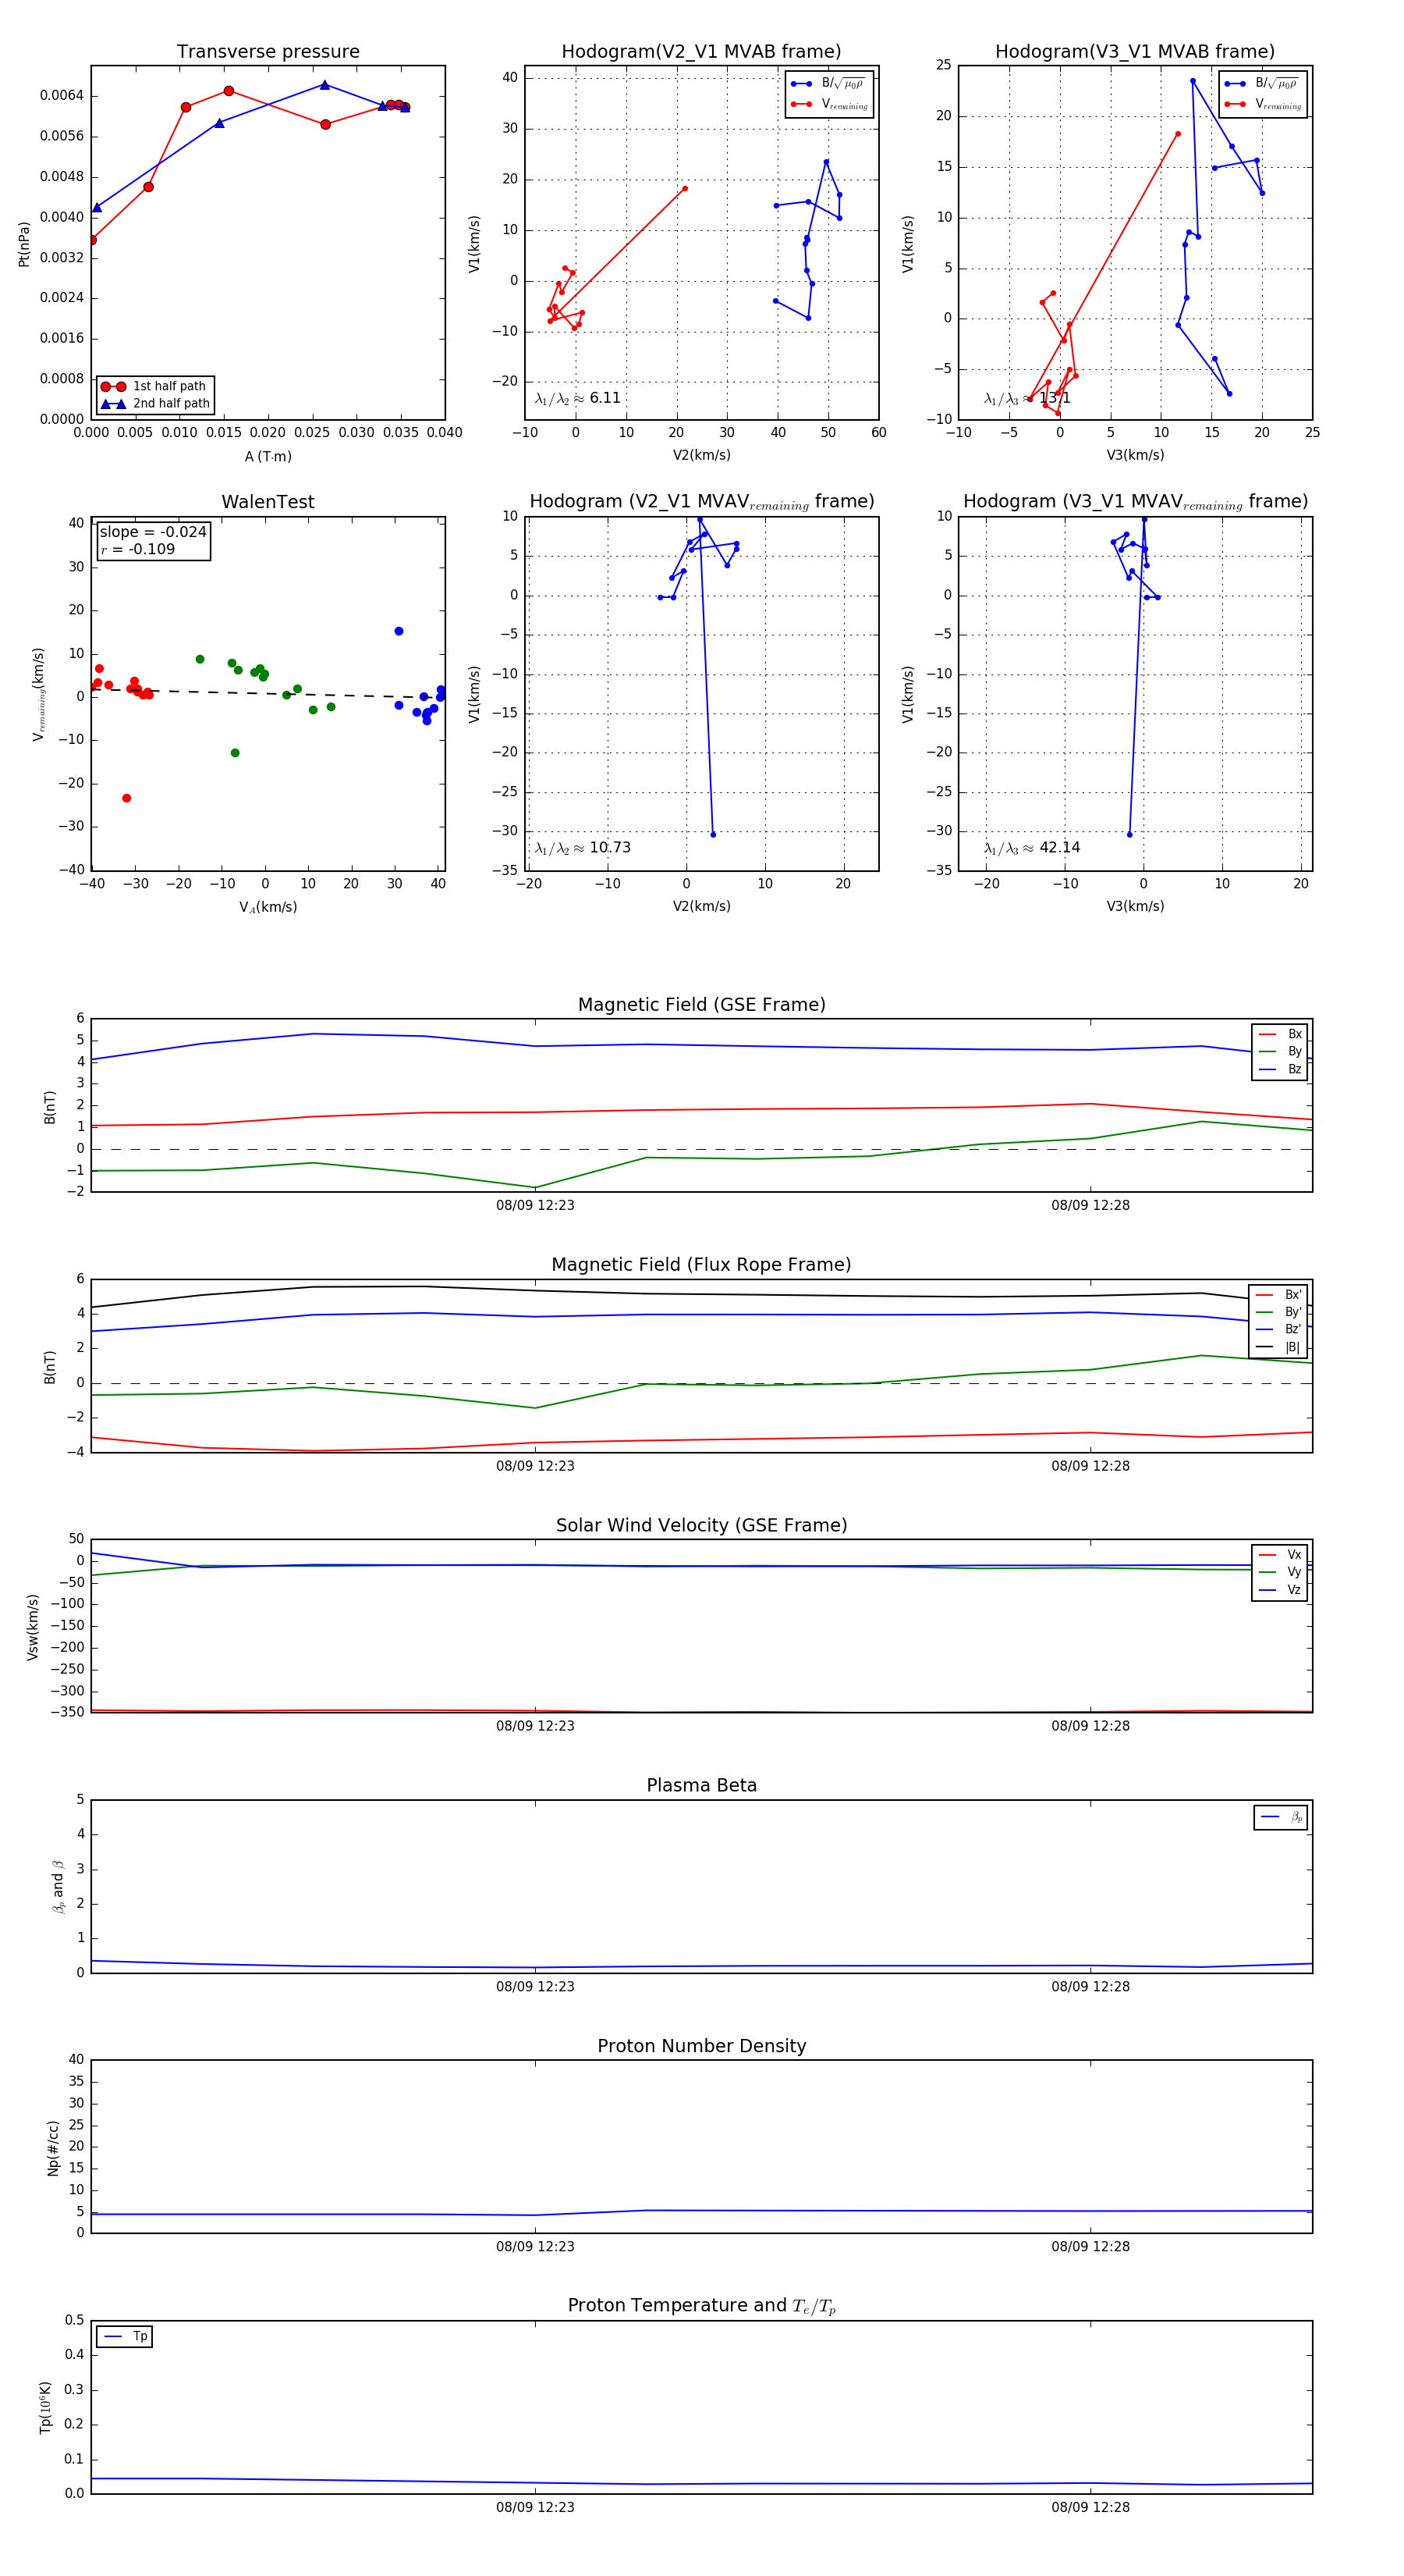Click the red '1st half path' legend marker
The height and width of the screenshot is (2576, 1404).
pyautogui.click(x=113, y=386)
